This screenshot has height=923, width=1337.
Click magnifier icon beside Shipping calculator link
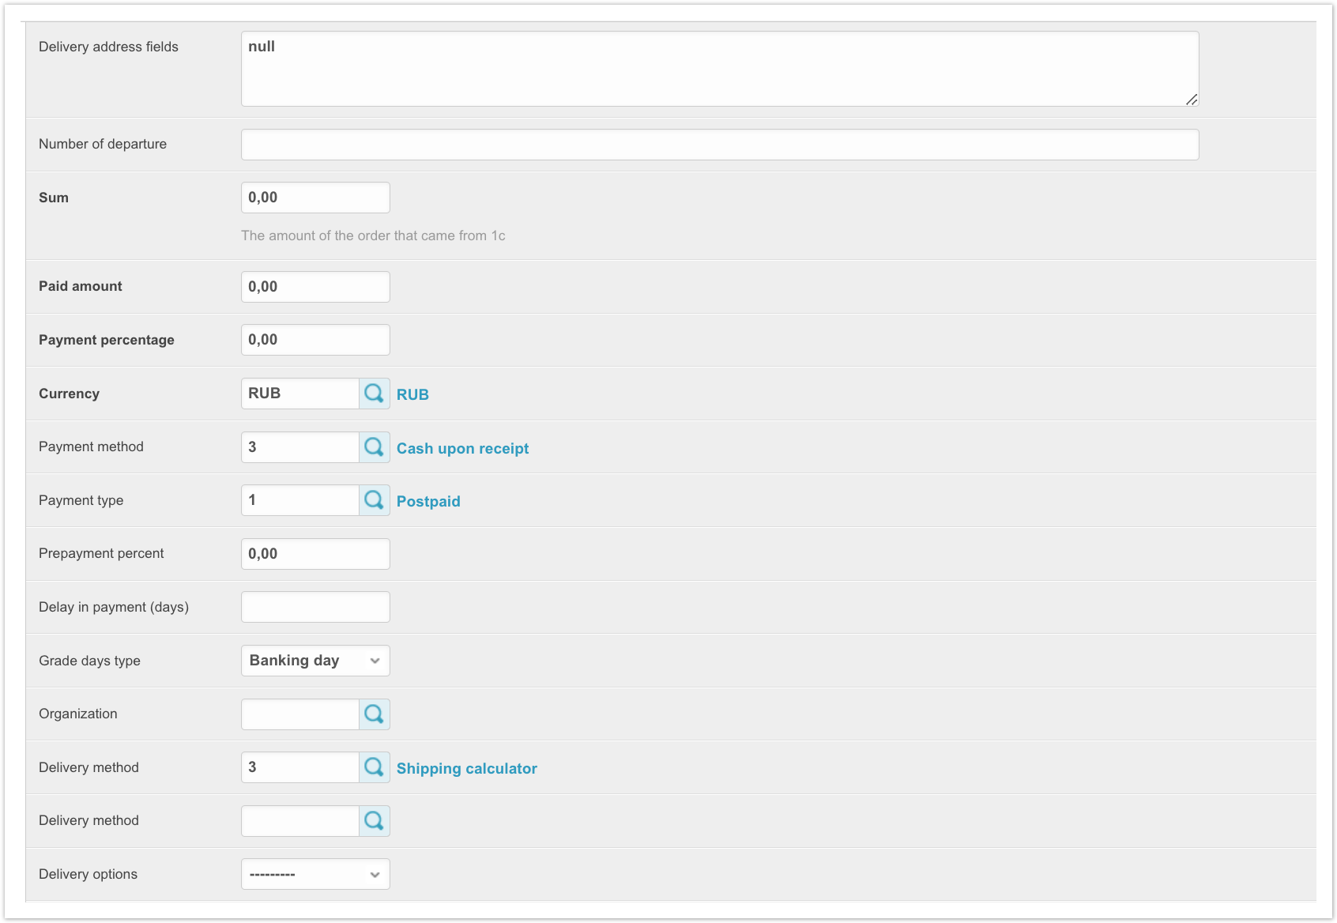374,767
